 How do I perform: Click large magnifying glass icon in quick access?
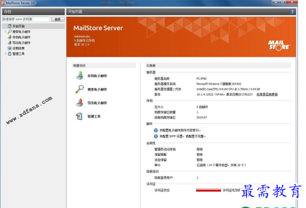[x=80, y=89]
